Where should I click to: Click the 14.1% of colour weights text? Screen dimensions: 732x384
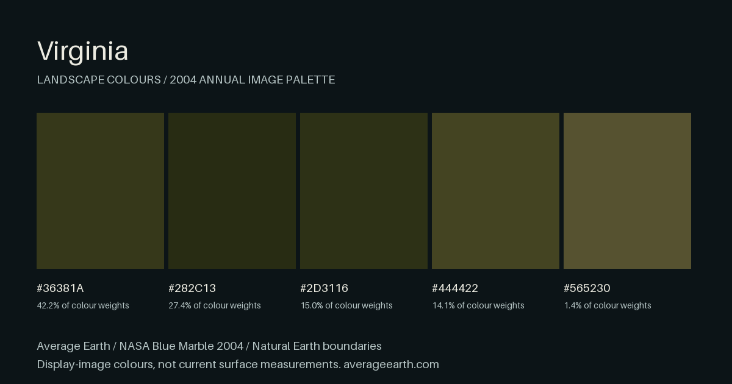pos(478,305)
